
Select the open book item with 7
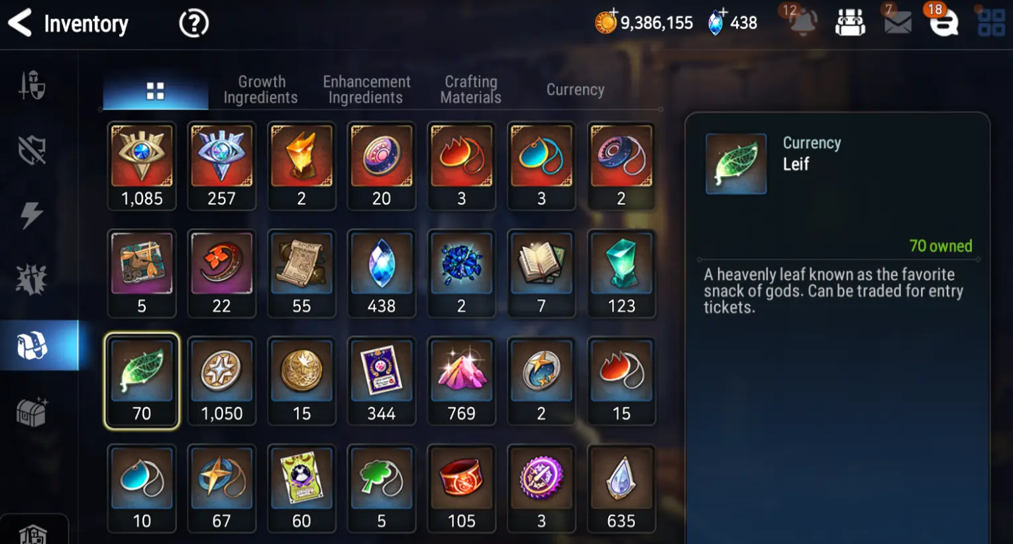[541, 274]
